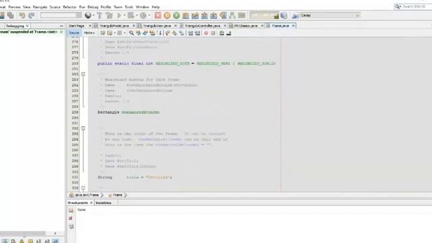Image resolution: width=432 pixels, height=243 pixels.
Task: Open the Profile menu
Action: [106, 7]
